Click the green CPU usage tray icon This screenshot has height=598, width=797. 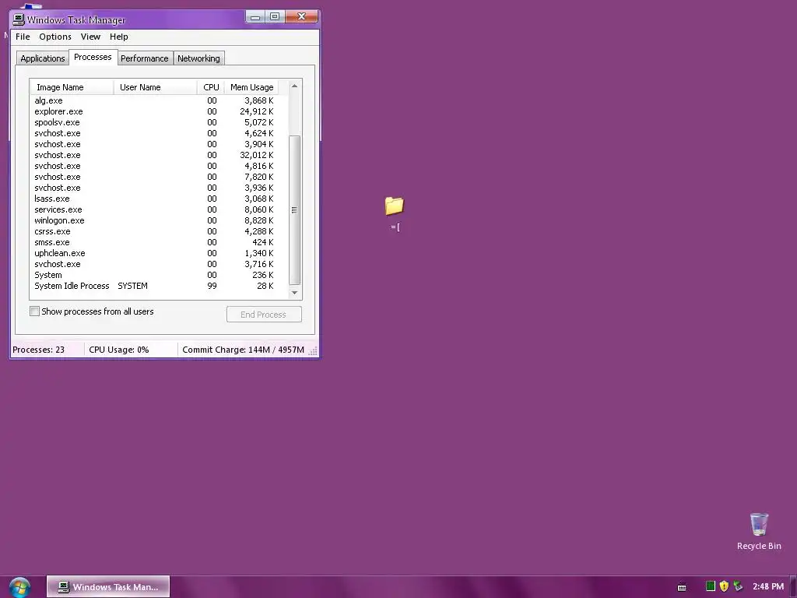point(710,586)
